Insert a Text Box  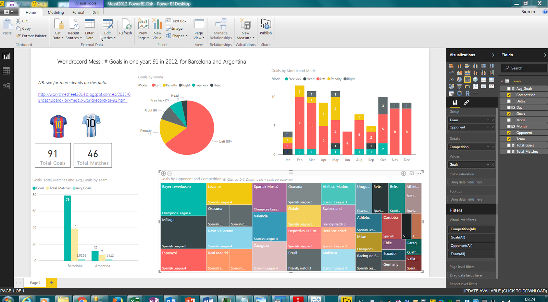coord(176,21)
